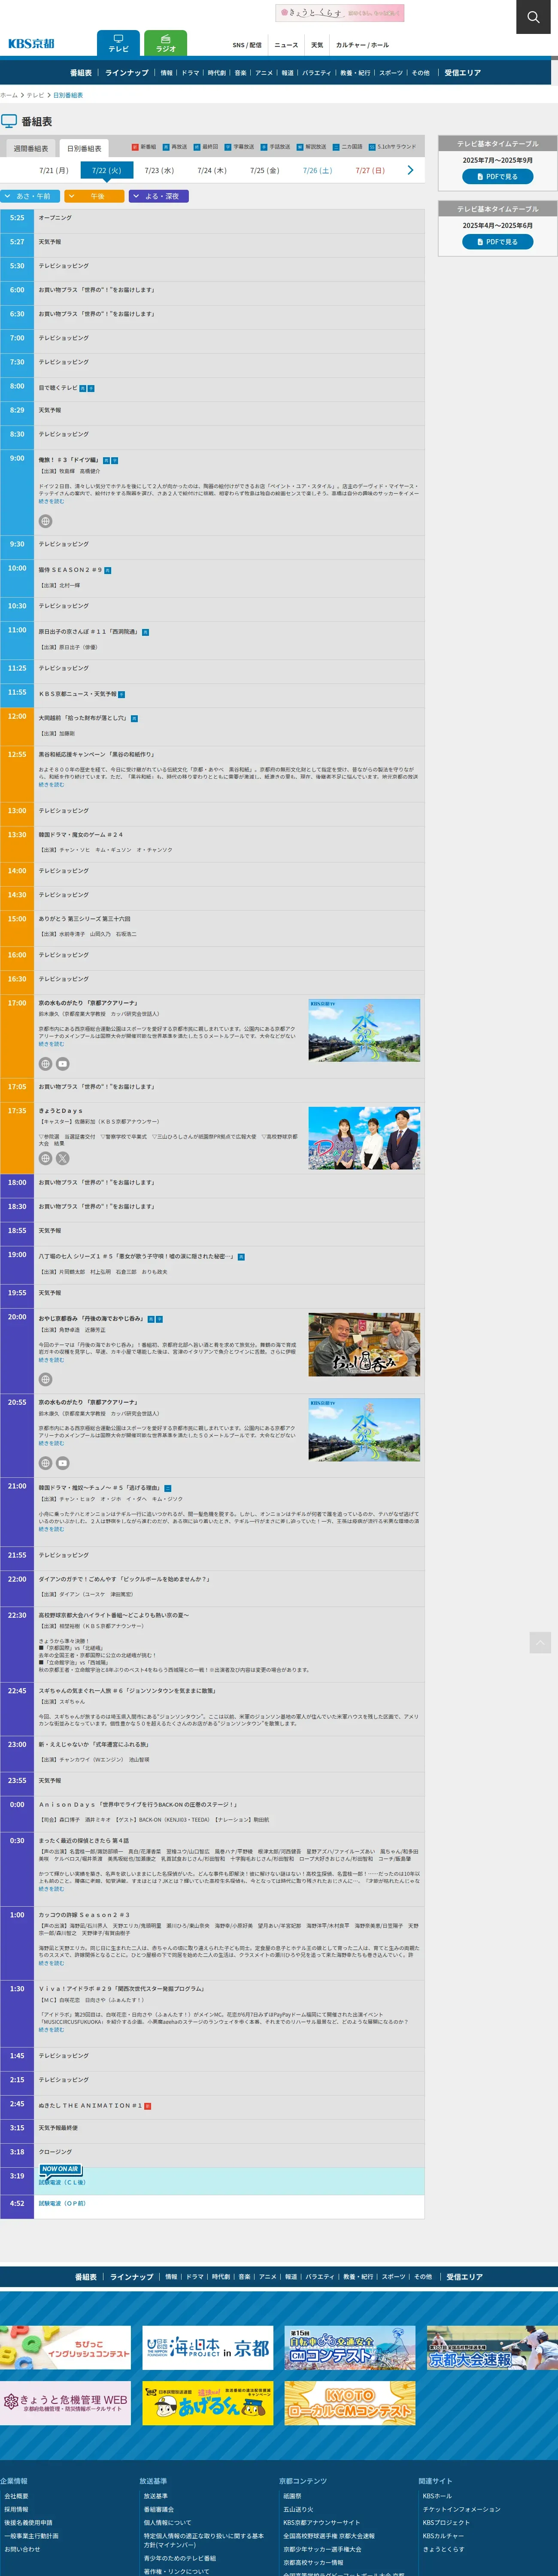
Task: Click the KBS京都 logo
Action: tap(31, 44)
